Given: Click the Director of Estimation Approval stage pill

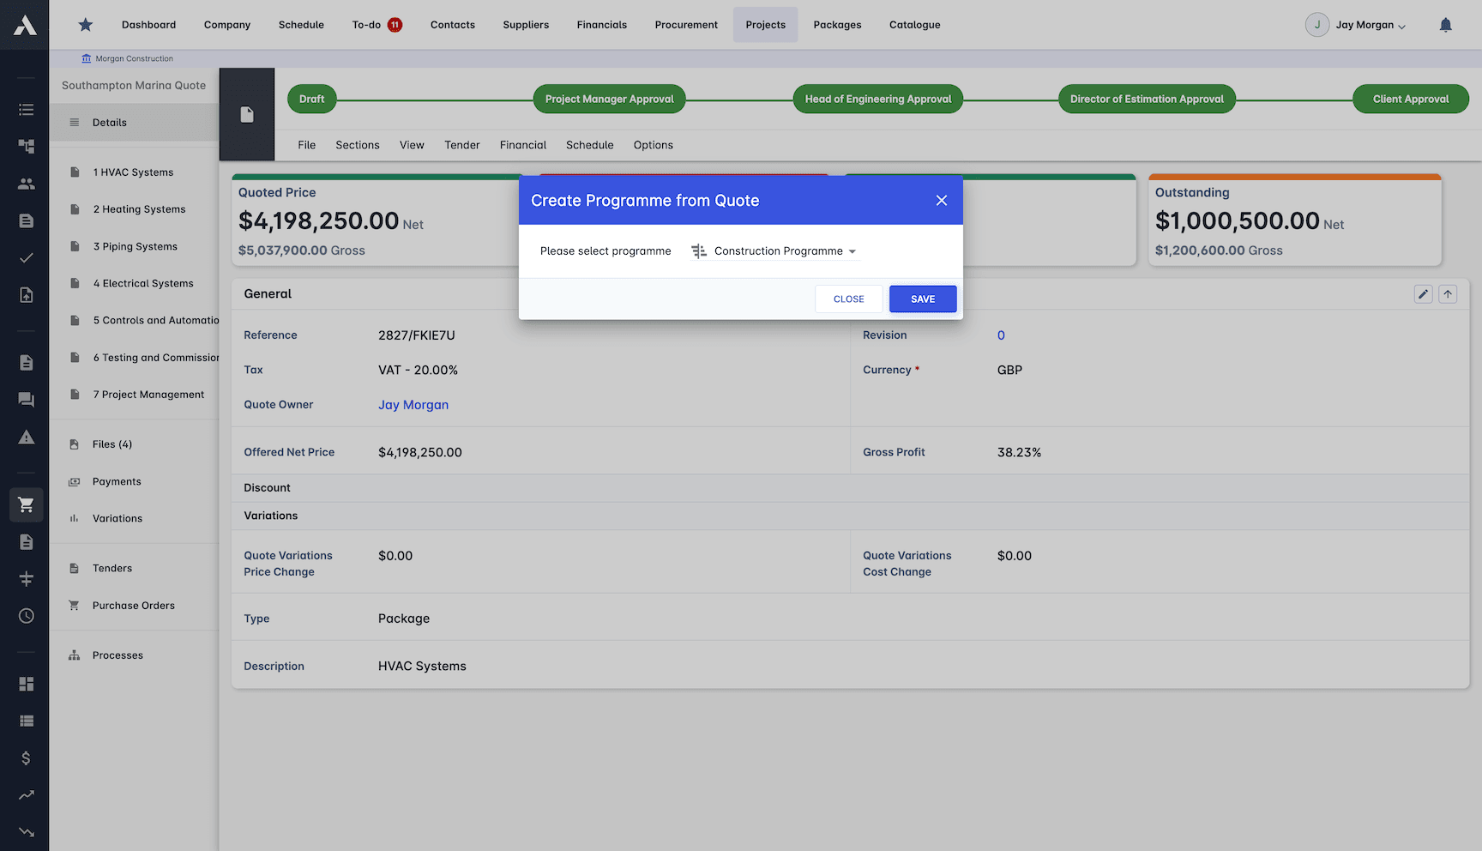Looking at the screenshot, I should [x=1147, y=99].
